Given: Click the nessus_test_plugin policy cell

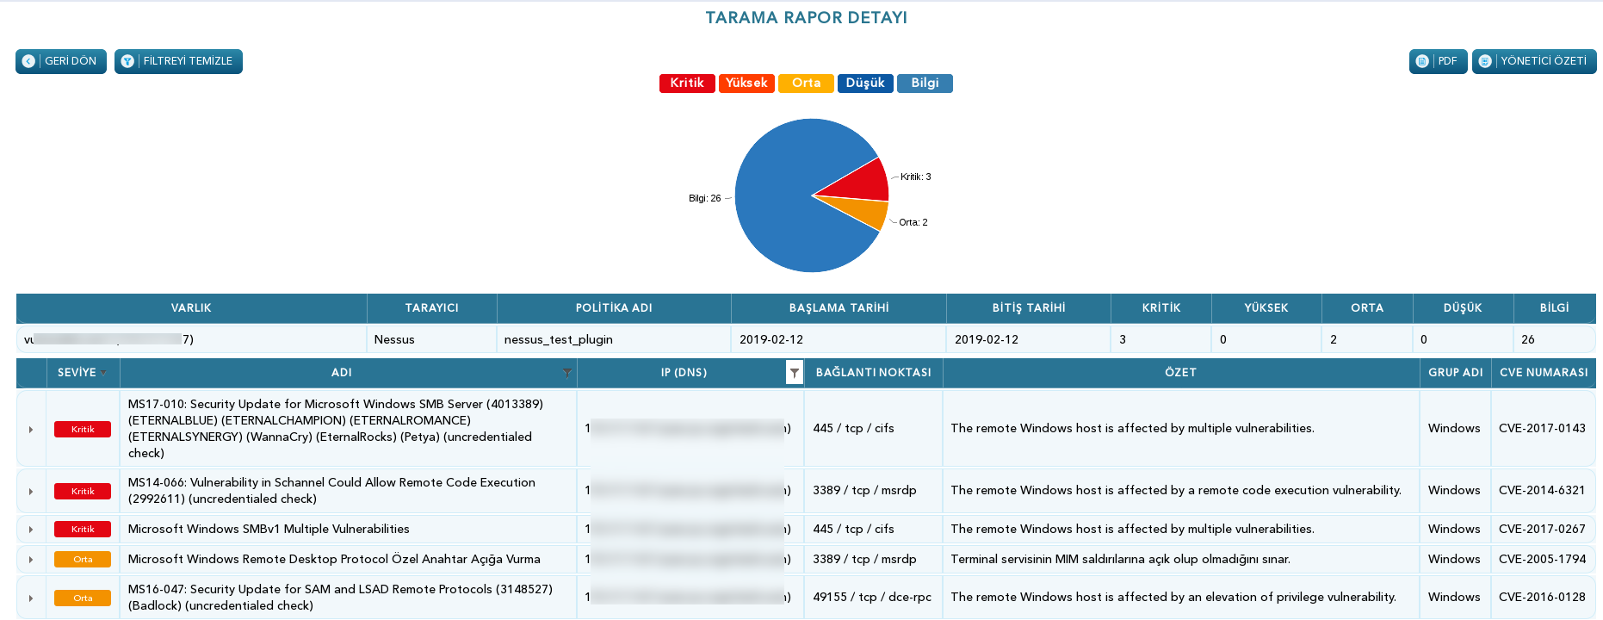Looking at the screenshot, I should point(614,339).
